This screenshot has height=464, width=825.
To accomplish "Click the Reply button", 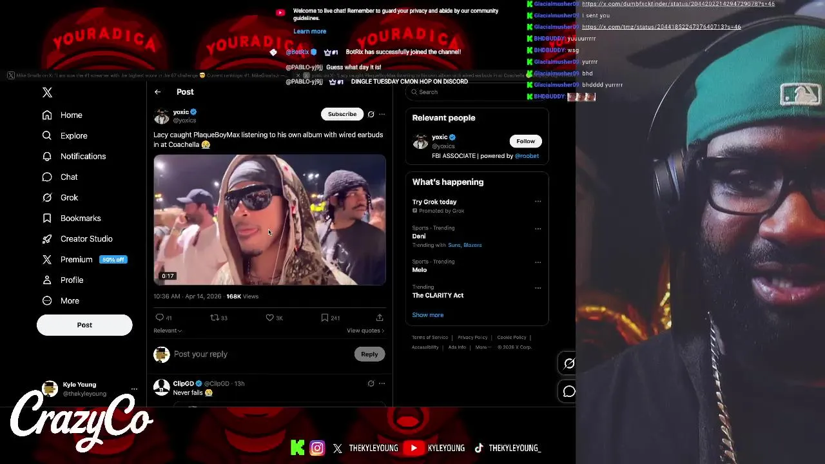I will (369, 354).
